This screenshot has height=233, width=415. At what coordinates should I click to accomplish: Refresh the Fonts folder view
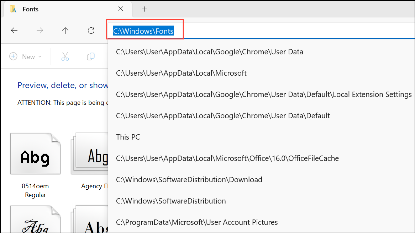pyautogui.click(x=91, y=31)
